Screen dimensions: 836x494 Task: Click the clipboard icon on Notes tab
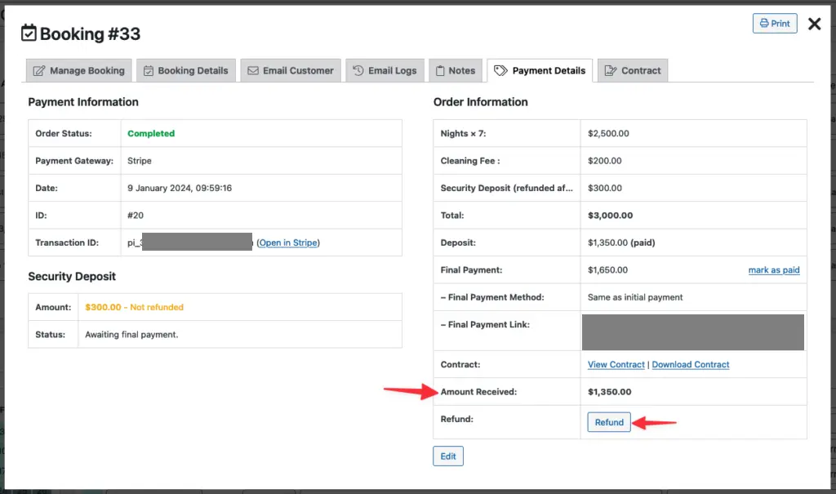(x=439, y=71)
